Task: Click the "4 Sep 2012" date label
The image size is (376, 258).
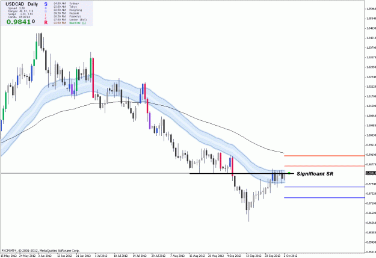Action: click(x=234, y=256)
